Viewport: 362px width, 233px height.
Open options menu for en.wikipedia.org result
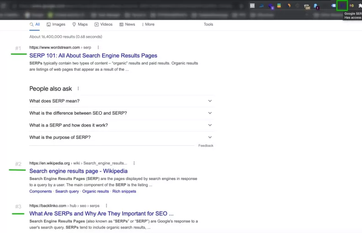[134, 163]
